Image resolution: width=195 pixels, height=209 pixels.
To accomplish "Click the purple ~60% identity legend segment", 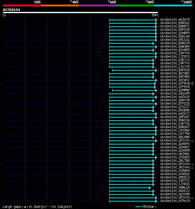I will point(97,5).
